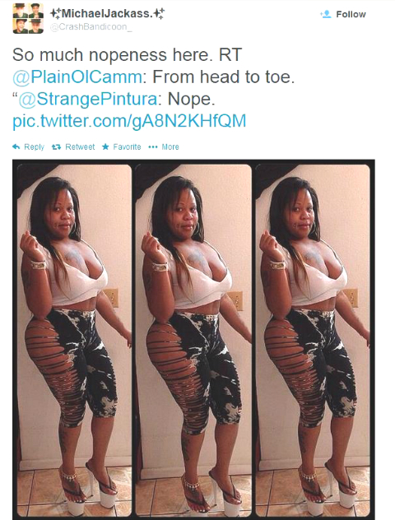395x520 pixels.
Task: Open the right photo panel
Action: point(313,340)
